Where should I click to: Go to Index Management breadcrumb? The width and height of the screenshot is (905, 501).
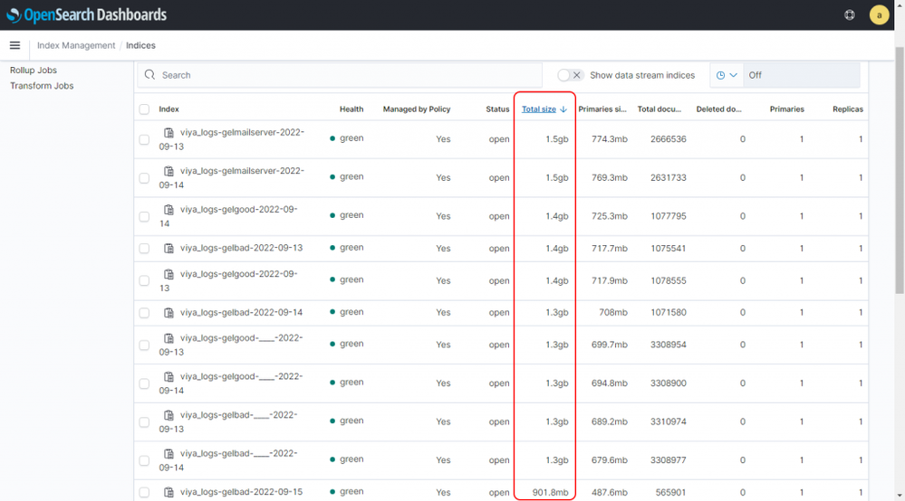(x=76, y=45)
